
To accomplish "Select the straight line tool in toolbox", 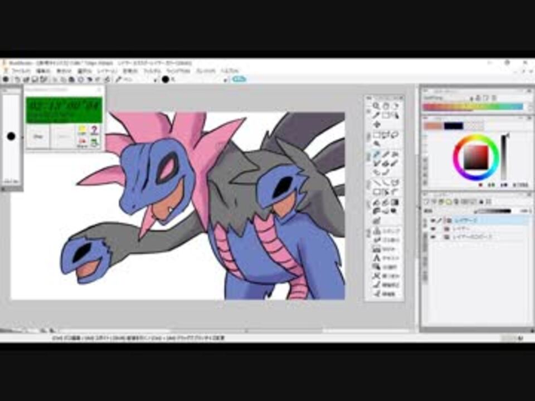I will [376, 183].
